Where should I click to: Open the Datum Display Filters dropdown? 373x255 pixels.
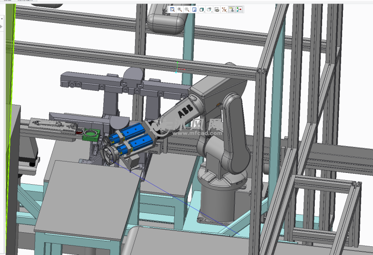(224, 9)
